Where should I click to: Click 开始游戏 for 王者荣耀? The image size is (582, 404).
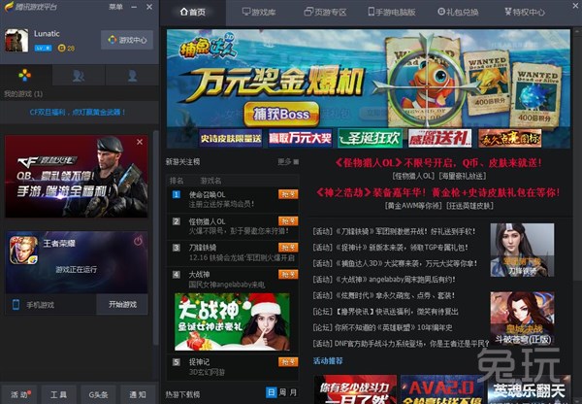[122, 304]
